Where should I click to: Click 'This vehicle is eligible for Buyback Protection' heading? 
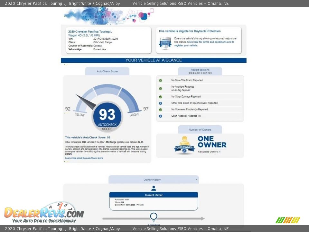[x=190, y=31]
